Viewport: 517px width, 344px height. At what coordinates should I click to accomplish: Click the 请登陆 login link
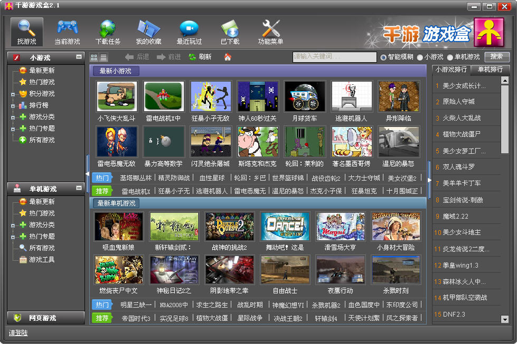tap(18, 333)
